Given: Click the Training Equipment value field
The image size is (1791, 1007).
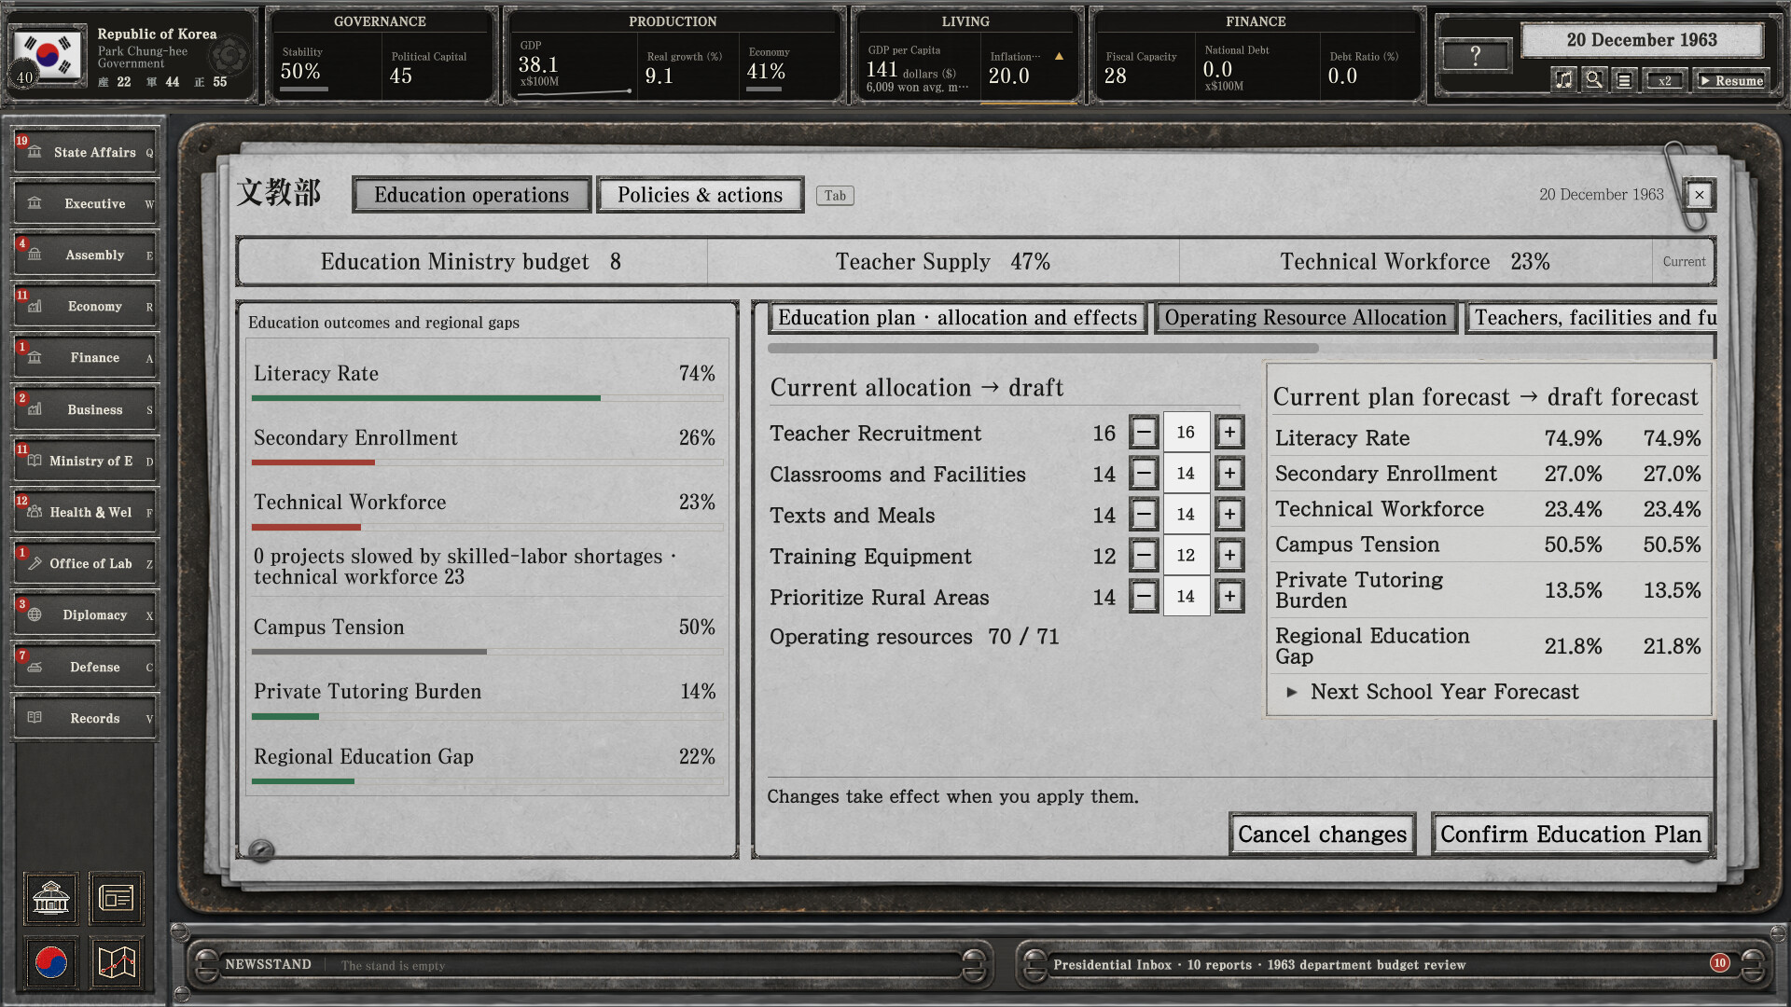Looking at the screenshot, I should (1186, 555).
